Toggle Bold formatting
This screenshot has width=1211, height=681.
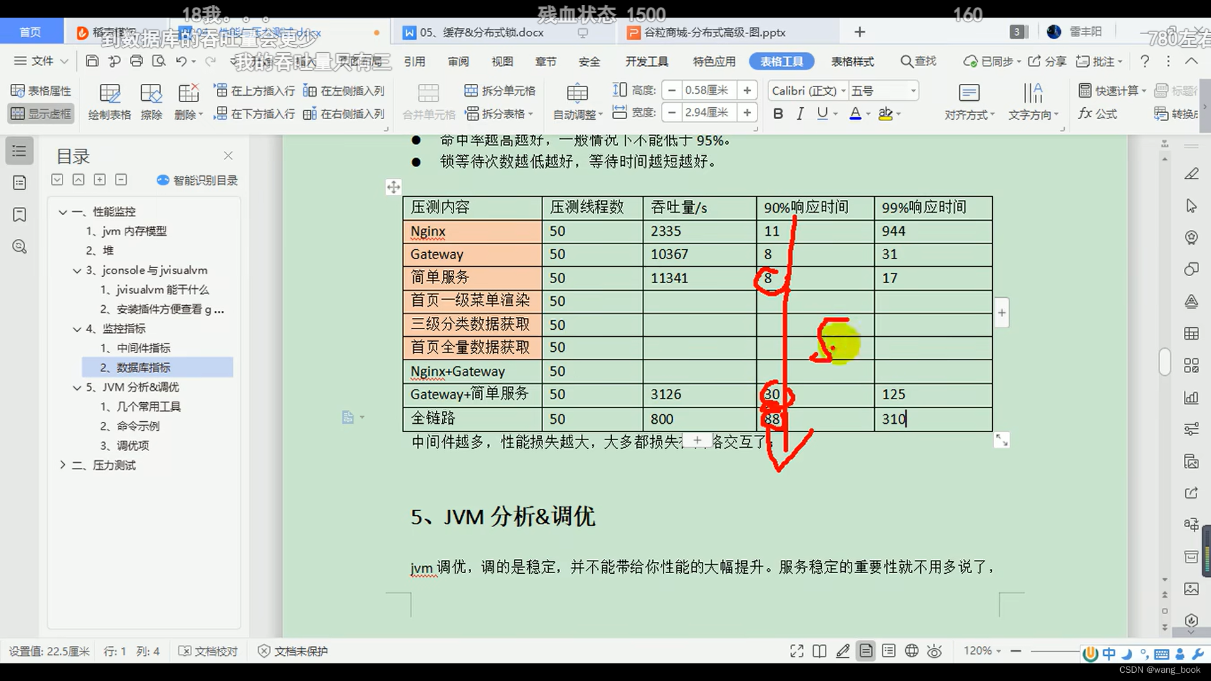pos(778,113)
